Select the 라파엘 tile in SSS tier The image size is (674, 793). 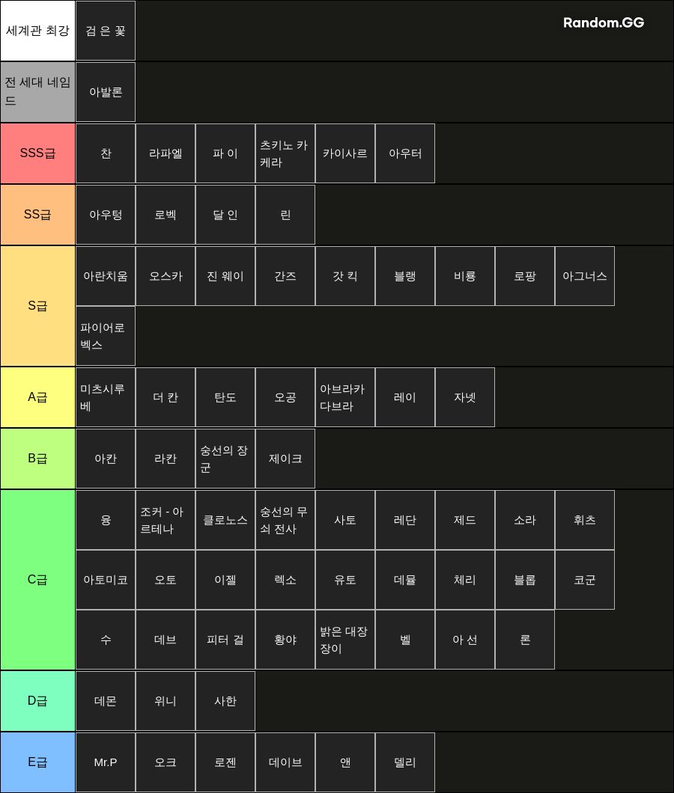pyautogui.click(x=165, y=153)
